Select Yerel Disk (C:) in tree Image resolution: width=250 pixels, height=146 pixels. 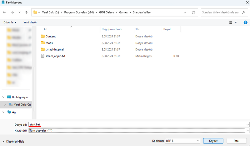click(22, 105)
